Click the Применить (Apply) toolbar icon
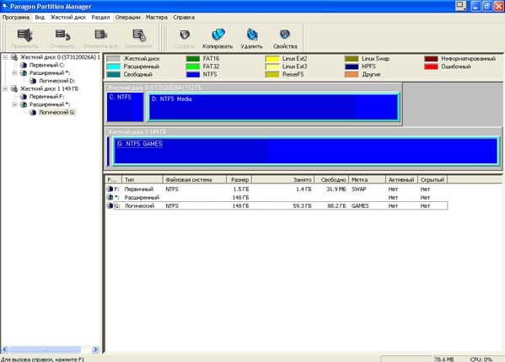The width and height of the screenshot is (505, 362). (x=24, y=35)
